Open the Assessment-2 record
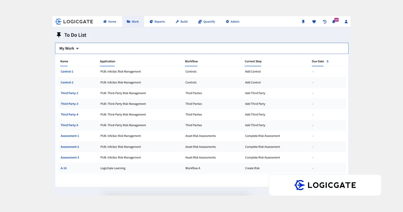 (x=70, y=147)
